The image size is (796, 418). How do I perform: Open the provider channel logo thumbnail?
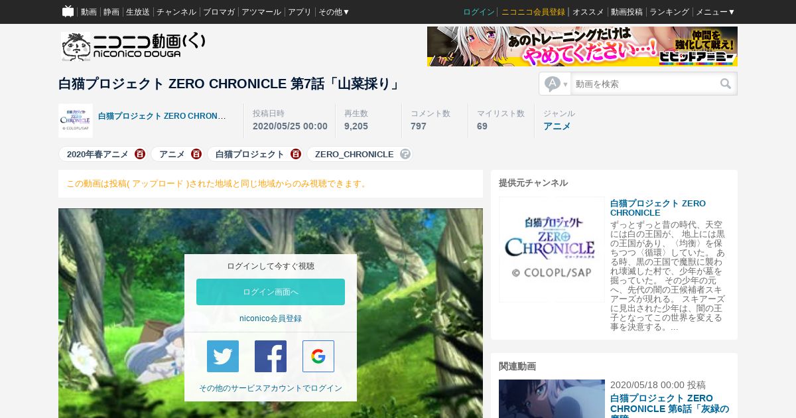tap(552, 249)
